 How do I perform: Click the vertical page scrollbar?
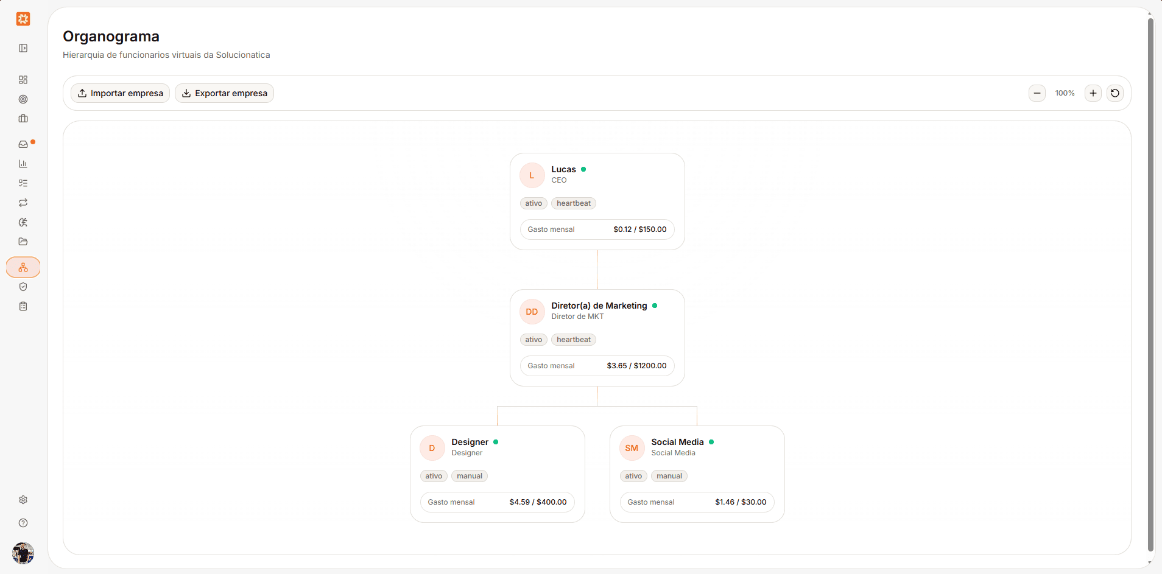[x=1150, y=285]
